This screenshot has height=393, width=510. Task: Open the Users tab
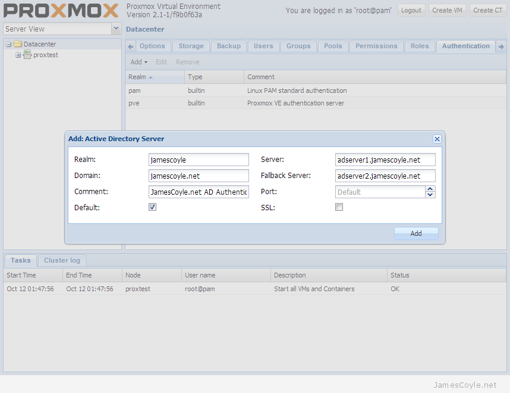[263, 46]
